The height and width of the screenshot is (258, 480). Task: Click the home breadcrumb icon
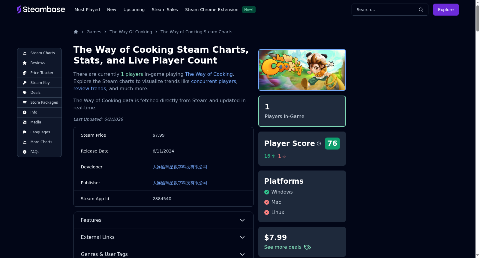(x=76, y=32)
